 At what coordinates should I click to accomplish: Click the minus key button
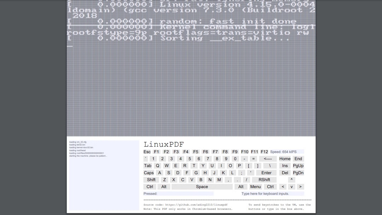(244, 159)
